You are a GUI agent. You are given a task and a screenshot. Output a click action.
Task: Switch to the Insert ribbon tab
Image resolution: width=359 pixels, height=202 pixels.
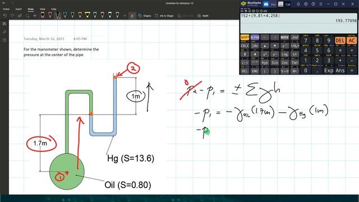(x=19, y=9)
